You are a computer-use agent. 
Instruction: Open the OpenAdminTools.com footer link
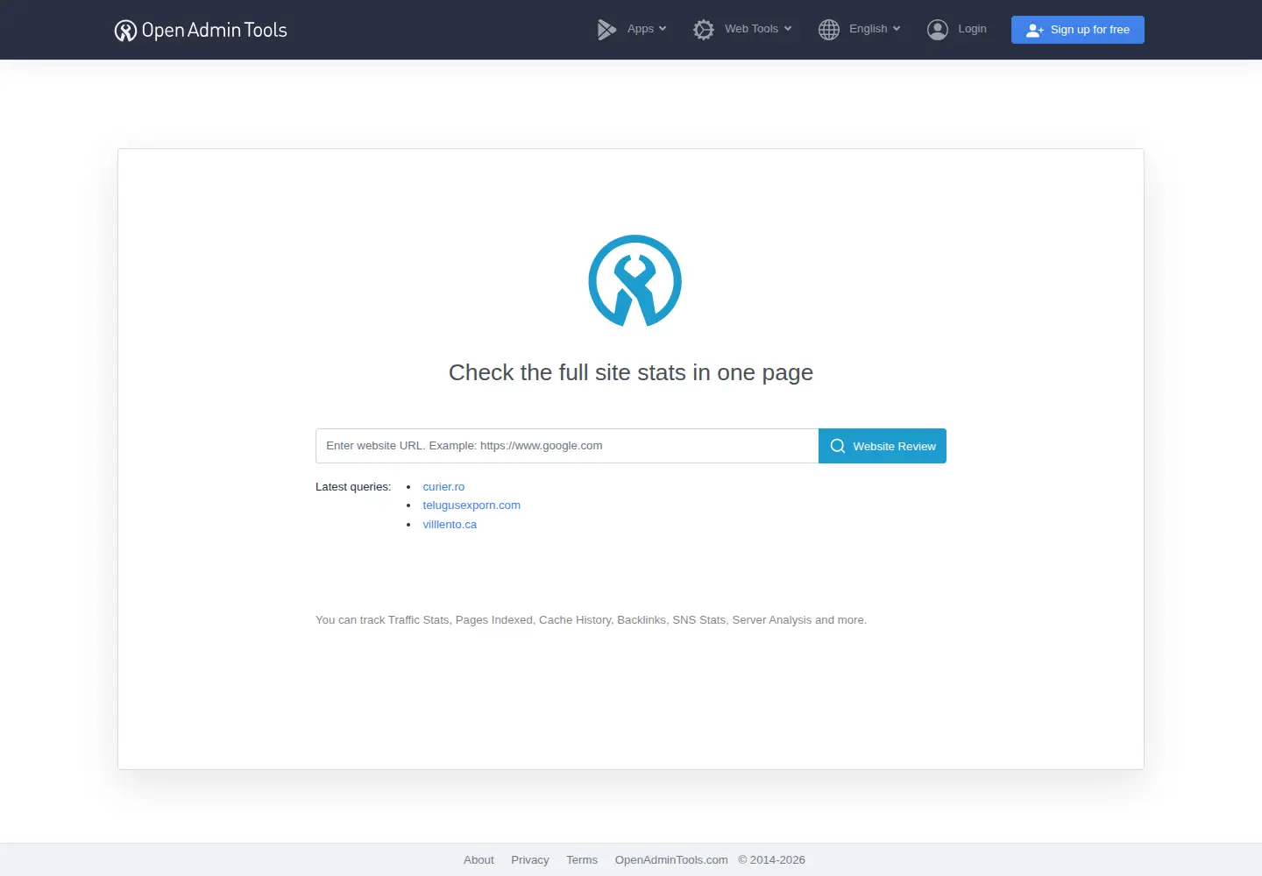(x=671, y=860)
